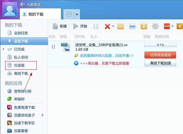
Task: Click the 用云播，无需下载立即观看 link
Action: (x=105, y=63)
